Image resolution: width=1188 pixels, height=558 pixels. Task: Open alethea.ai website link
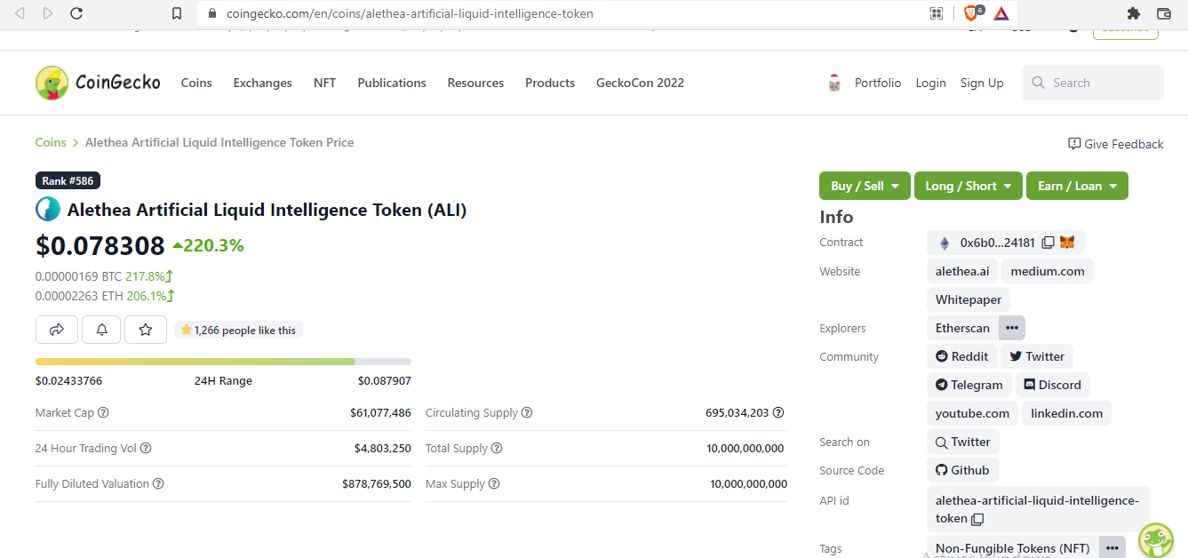click(x=962, y=271)
